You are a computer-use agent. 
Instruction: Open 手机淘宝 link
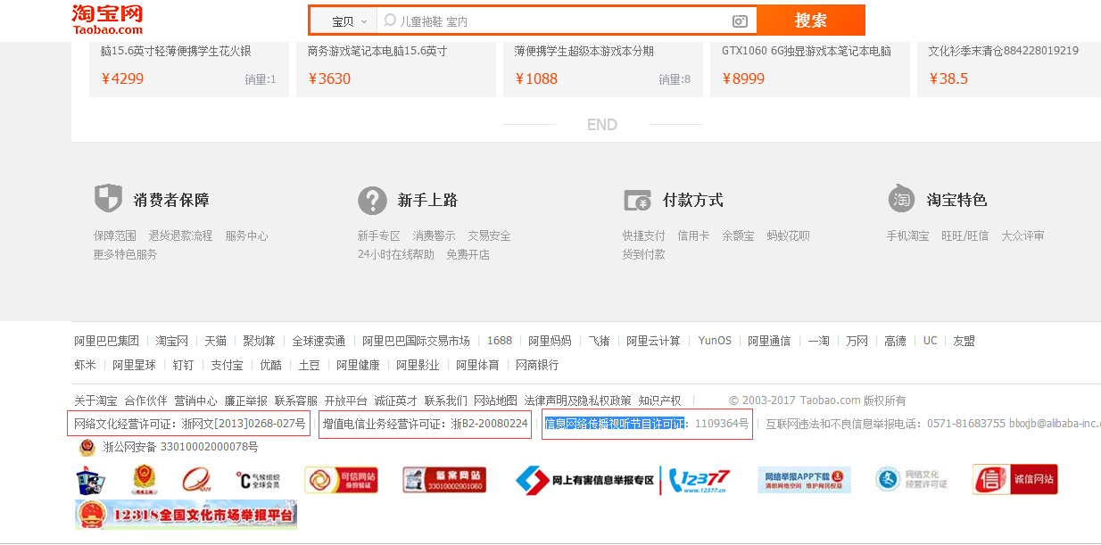click(x=908, y=236)
